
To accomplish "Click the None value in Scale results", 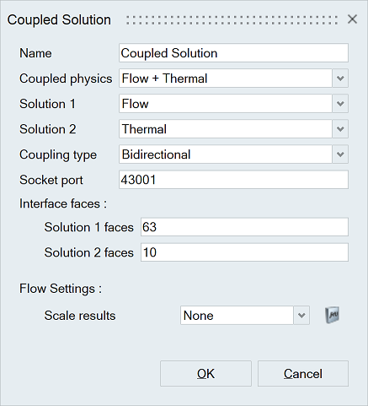I will pos(237,316).
